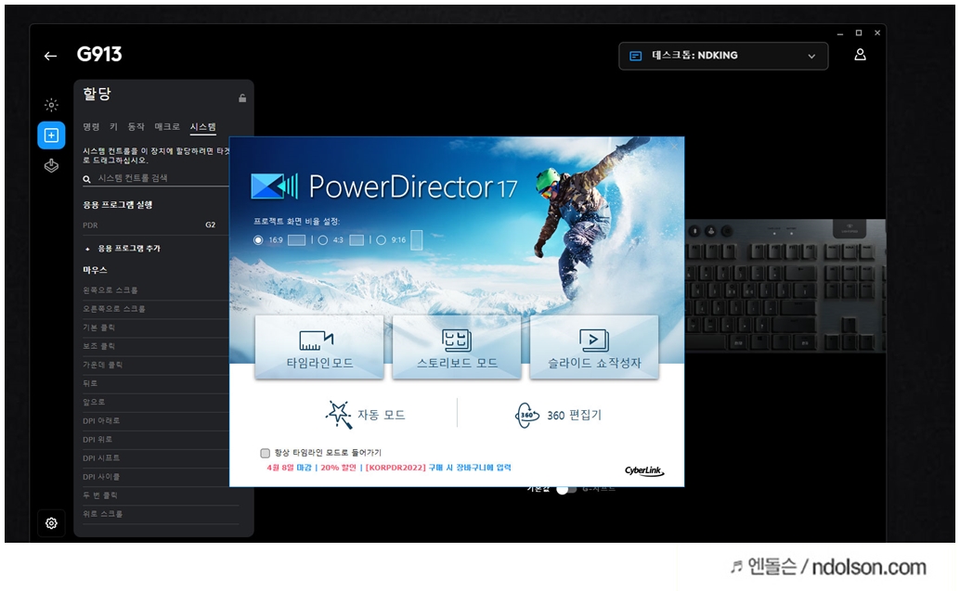Start 자동 모드 magic wand
This screenshot has height=591, width=960.
point(366,415)
